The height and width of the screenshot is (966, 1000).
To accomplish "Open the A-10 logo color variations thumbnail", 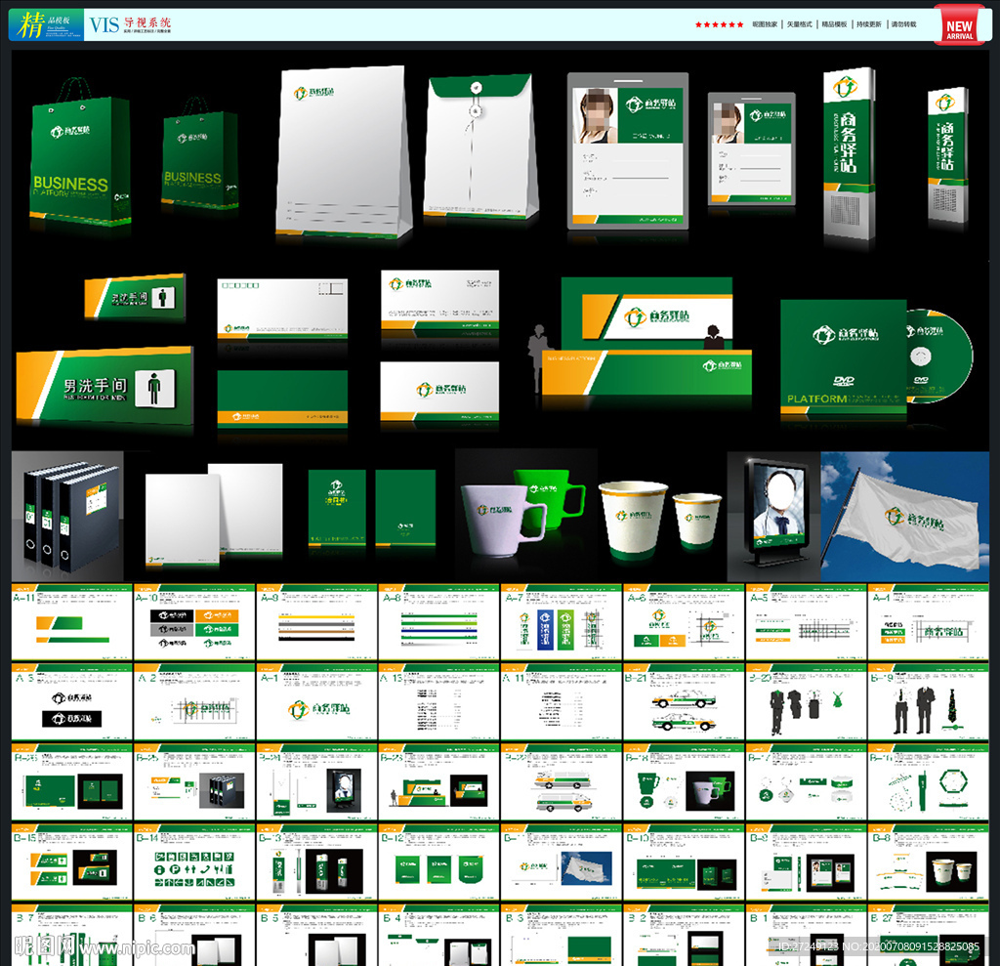I will click(193, 623).
